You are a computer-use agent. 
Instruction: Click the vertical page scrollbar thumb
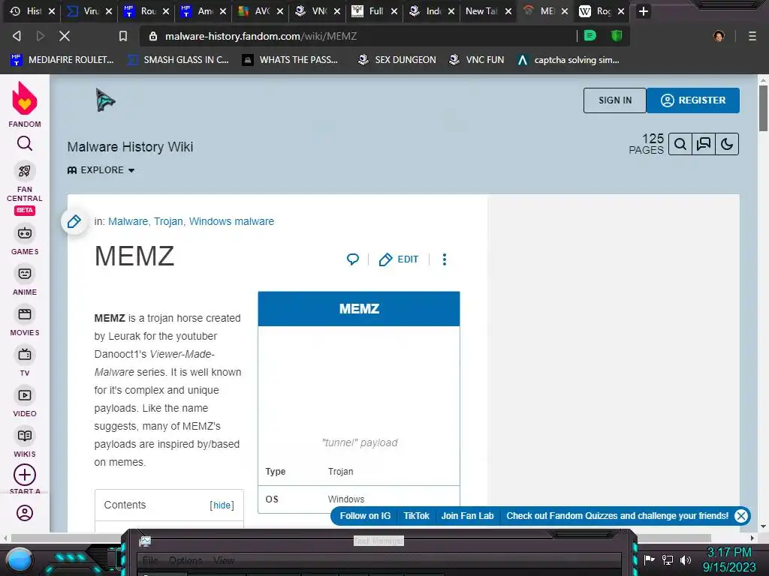[x=763, y=108]
